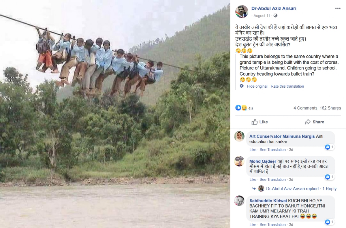Open the August 11 post timestamp
Image resolution: width=346 pixels, height=228 pixels.
(262, 16)
